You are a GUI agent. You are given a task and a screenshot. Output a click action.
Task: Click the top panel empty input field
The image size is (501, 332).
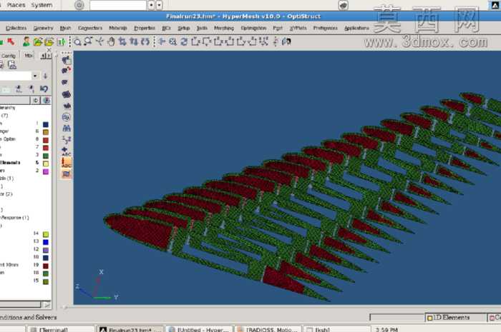[x=118, y=5]
